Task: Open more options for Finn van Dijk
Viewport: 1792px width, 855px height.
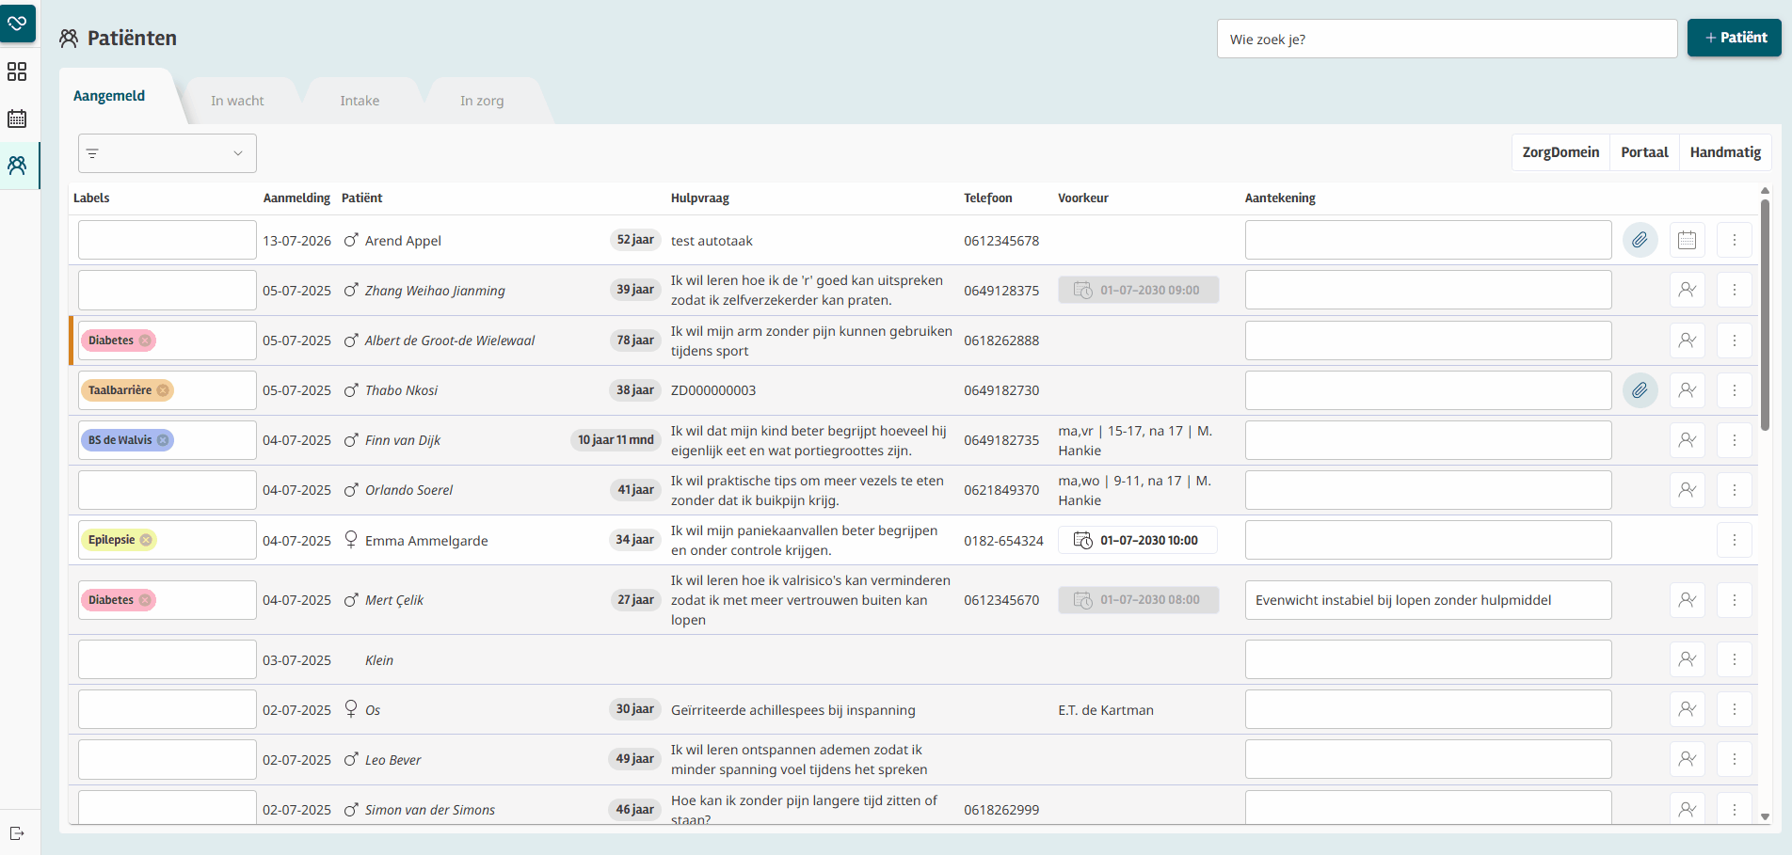Action: pos(1735,440)
